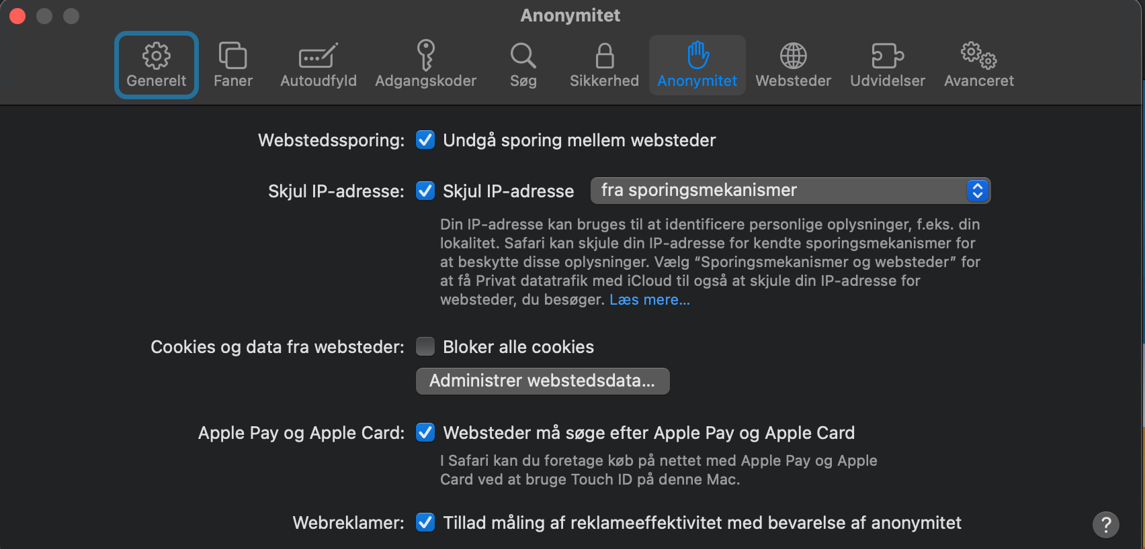Open the Udvidelser puzzle pane

887,65
